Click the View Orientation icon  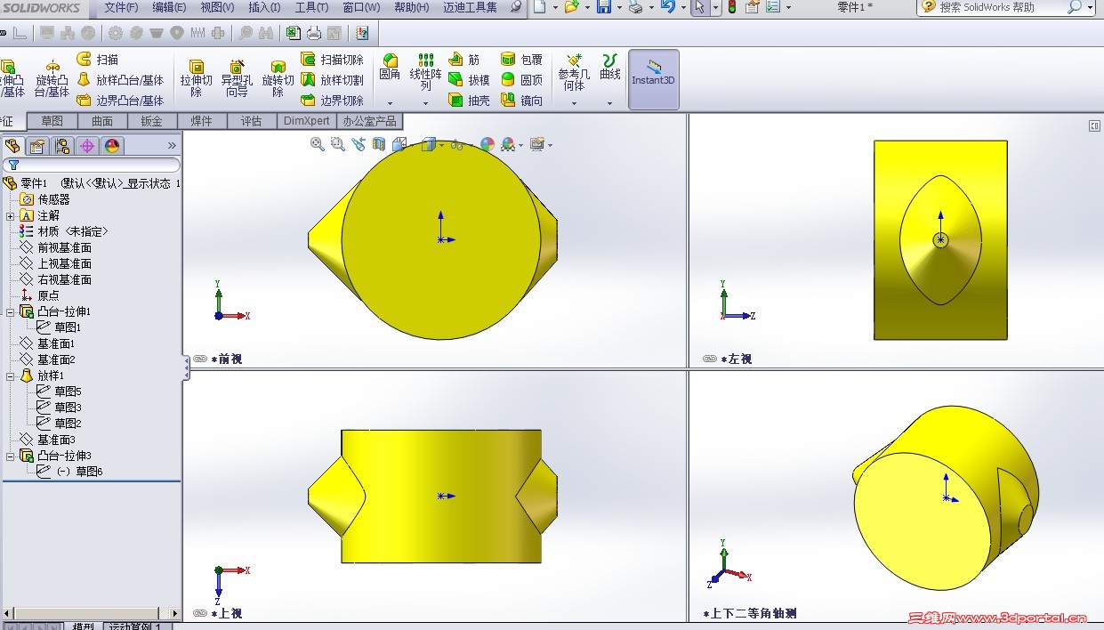click(x=399, y=144)
